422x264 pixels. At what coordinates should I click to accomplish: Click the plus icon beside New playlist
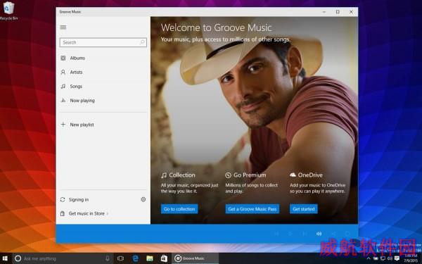[x=63, y=125]
